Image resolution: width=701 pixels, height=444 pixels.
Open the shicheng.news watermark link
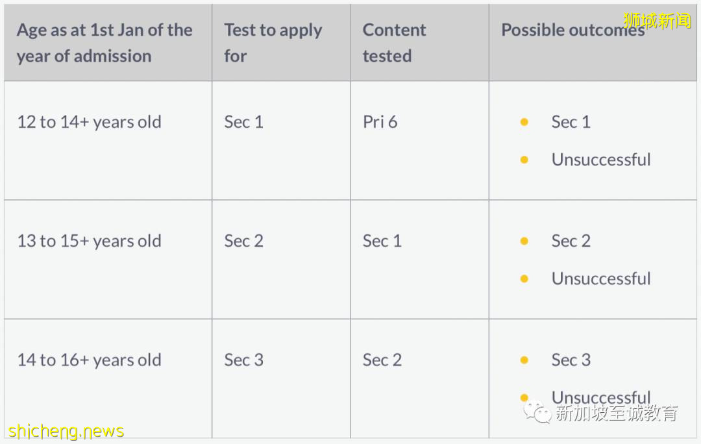click(66, 431)
